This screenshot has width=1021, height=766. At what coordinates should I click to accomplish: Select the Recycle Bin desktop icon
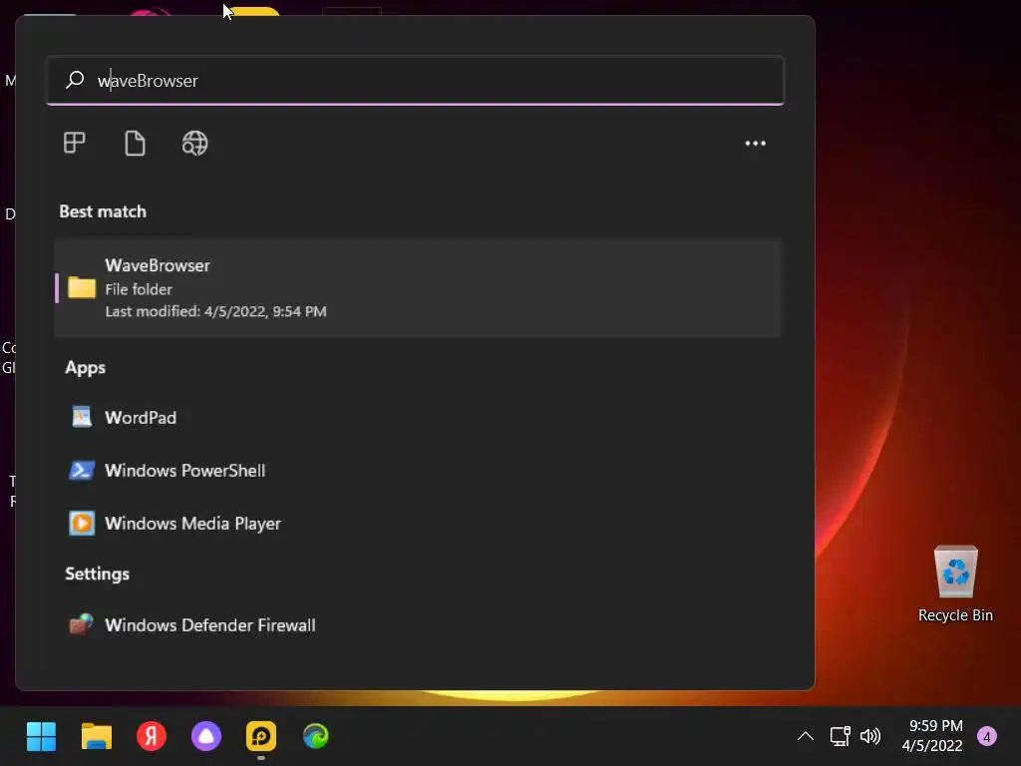point(955,584)
